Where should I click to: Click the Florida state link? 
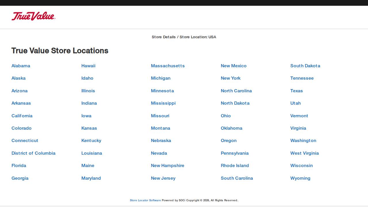pos(19,165)
